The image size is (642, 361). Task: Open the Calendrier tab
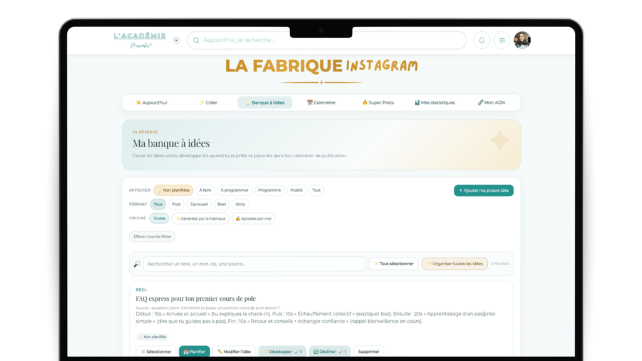coord(322,103)
